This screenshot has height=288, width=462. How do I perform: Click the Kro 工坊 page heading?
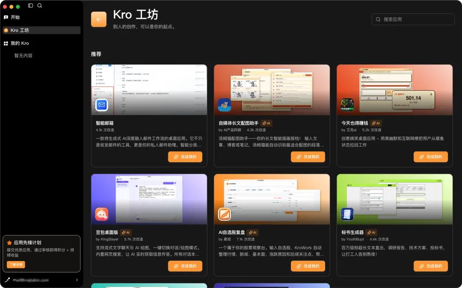coord(136,15)
